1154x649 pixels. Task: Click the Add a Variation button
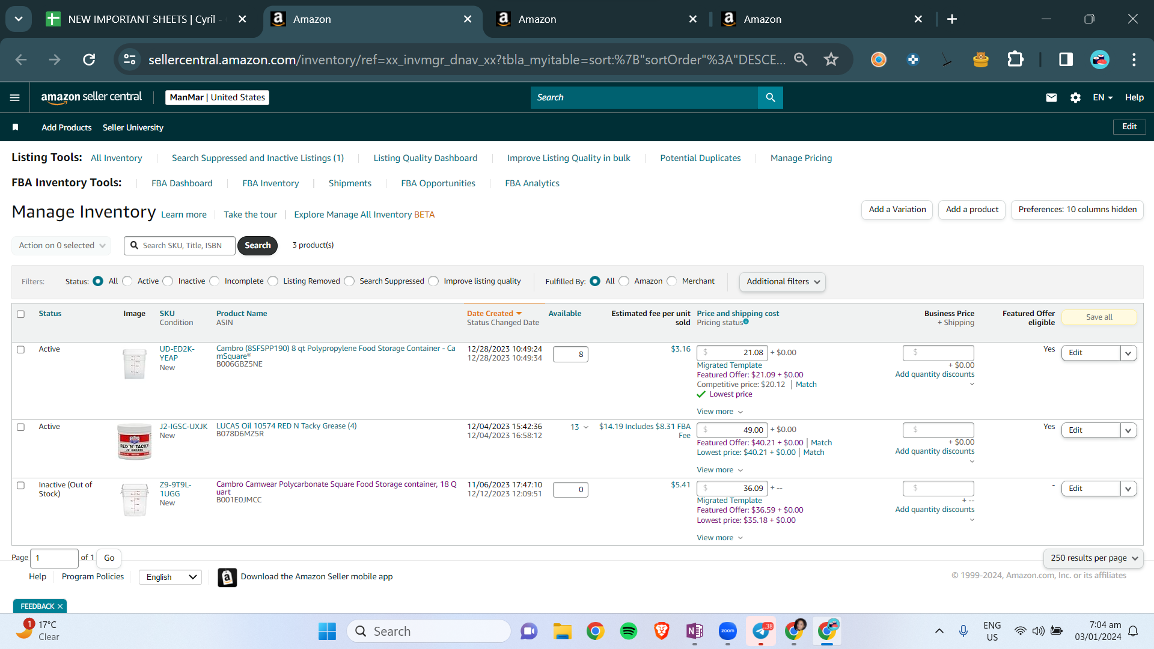(x=897, y=210)
